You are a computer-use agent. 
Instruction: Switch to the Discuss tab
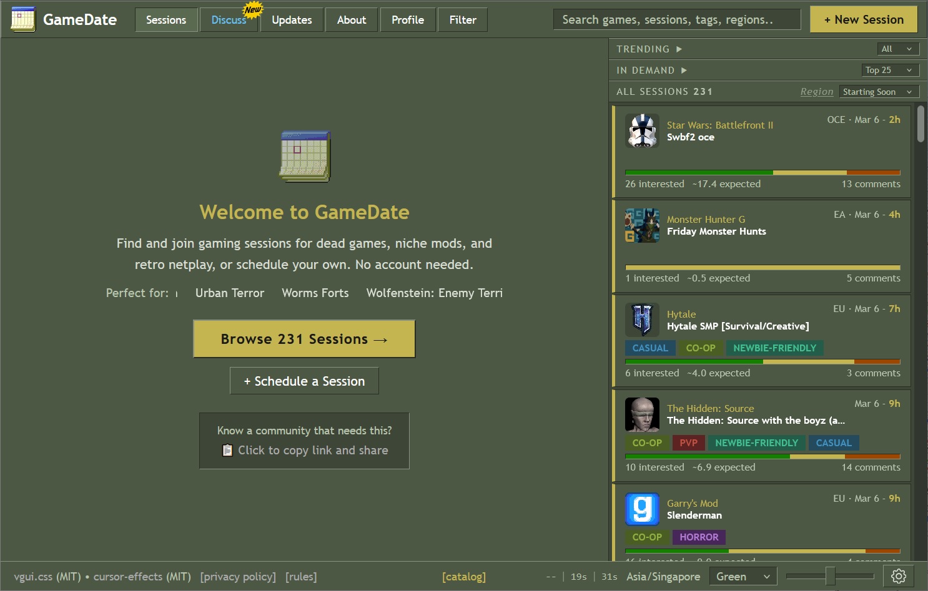229,19
